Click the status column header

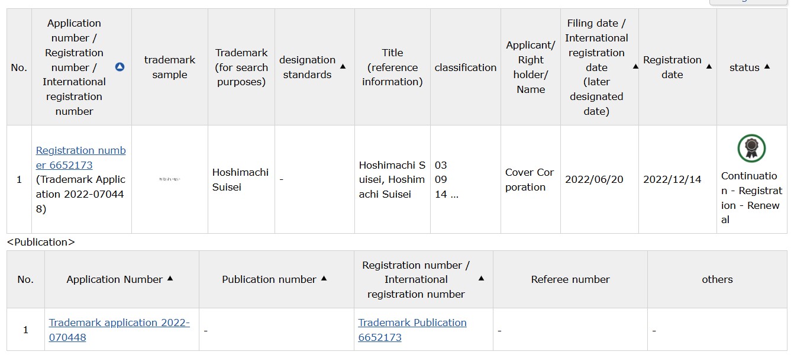tap(751, 67)
